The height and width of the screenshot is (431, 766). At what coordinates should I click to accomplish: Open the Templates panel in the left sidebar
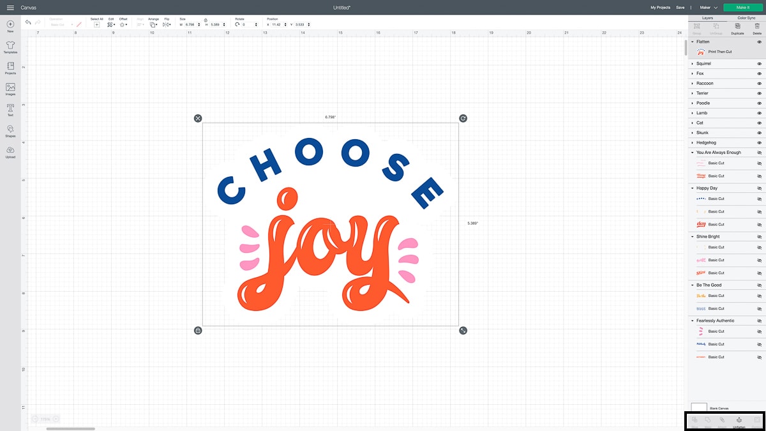tap(10, 47)
